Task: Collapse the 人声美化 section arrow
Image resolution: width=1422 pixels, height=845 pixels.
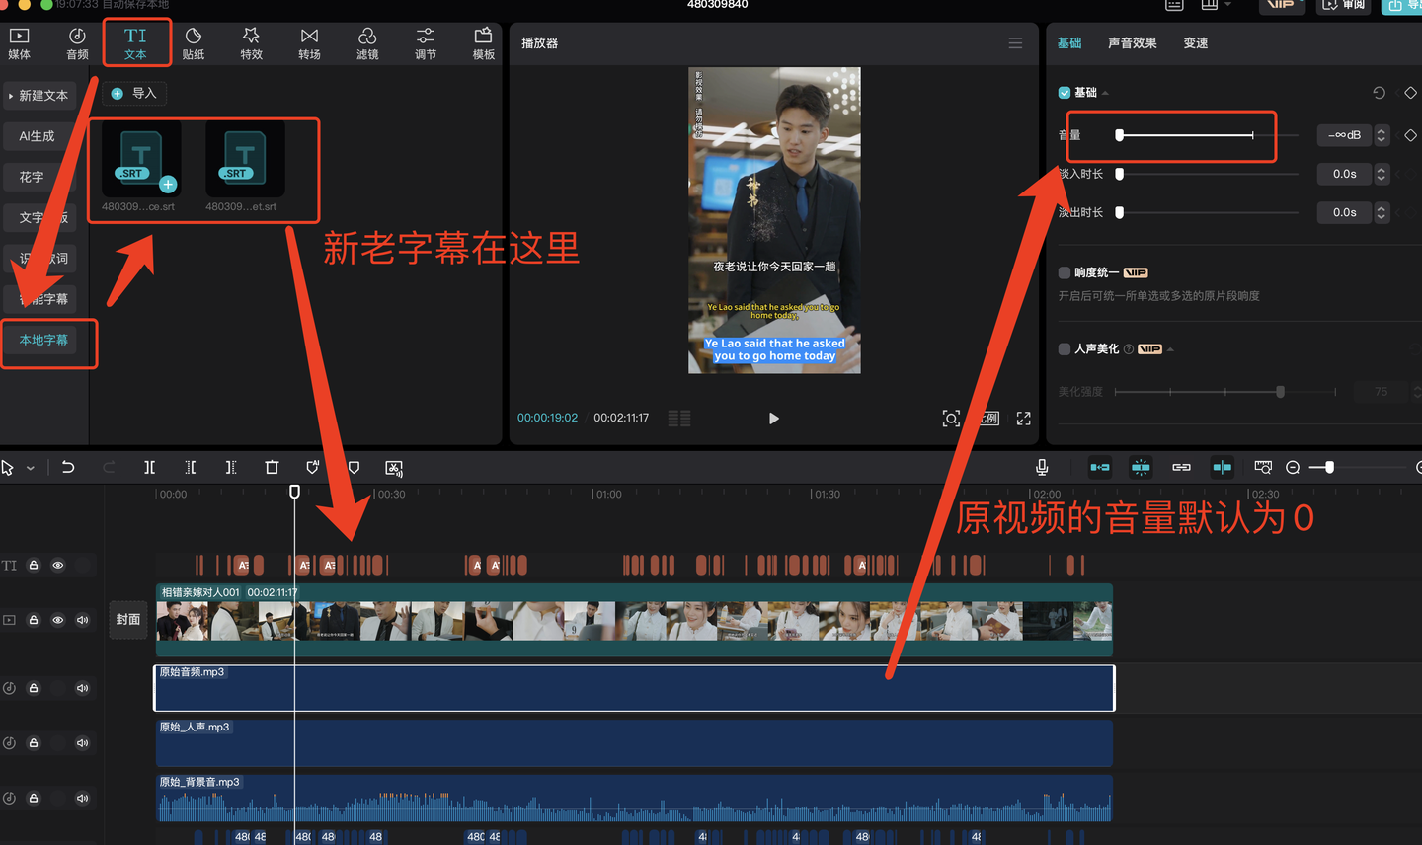Action: click(x=1170, y=348)
